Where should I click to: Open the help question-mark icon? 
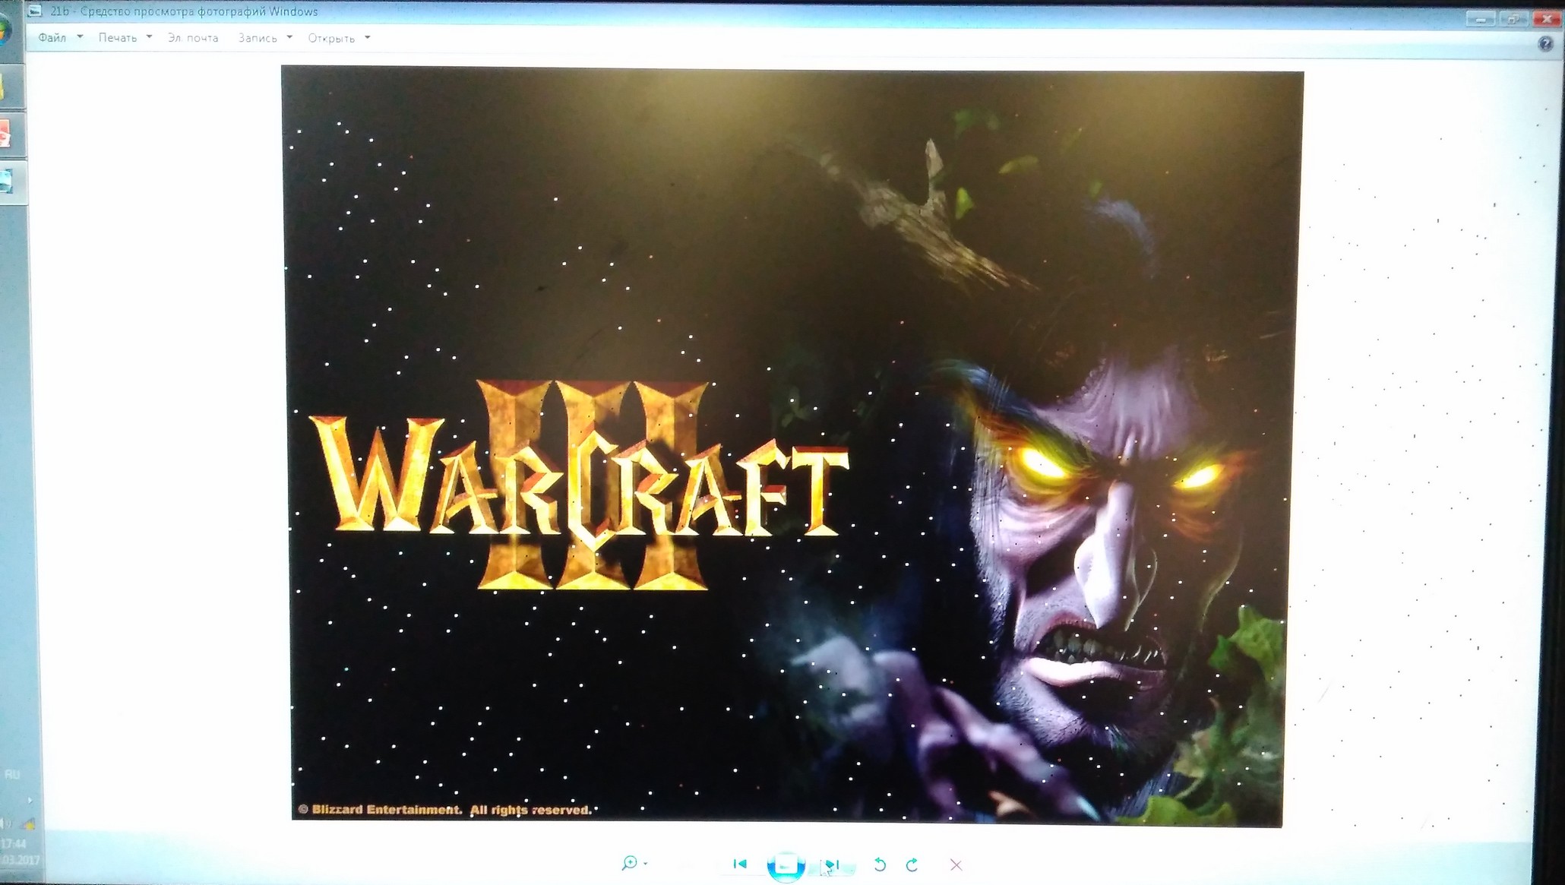1544,44
